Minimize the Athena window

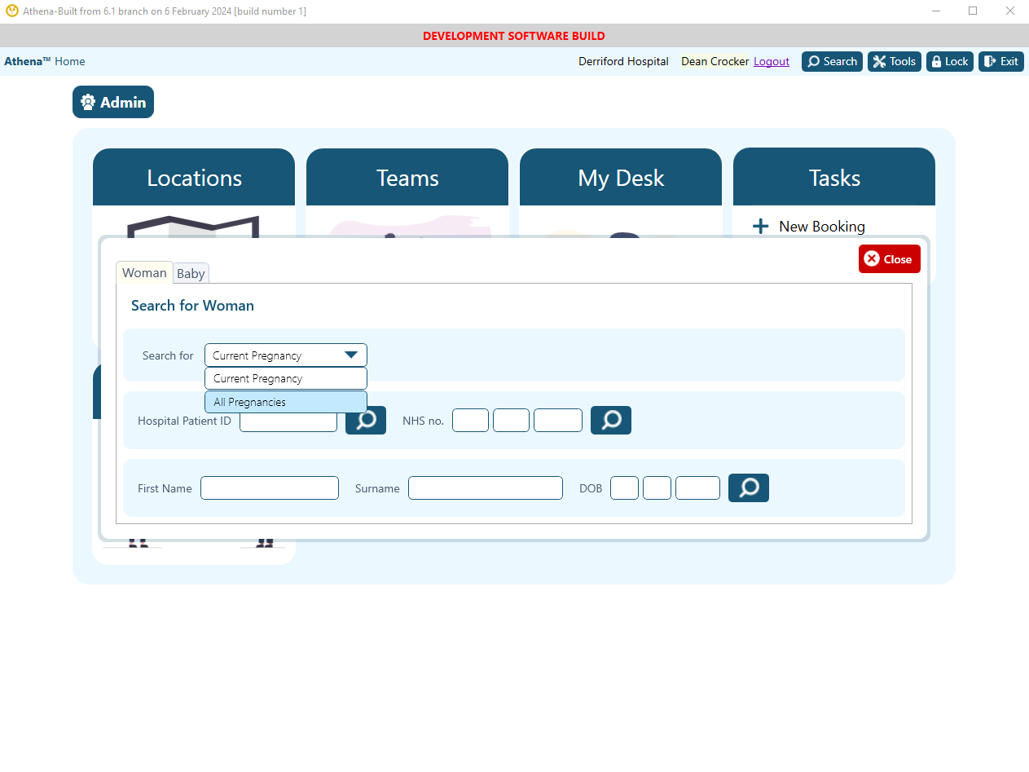[x=936, y=11]
